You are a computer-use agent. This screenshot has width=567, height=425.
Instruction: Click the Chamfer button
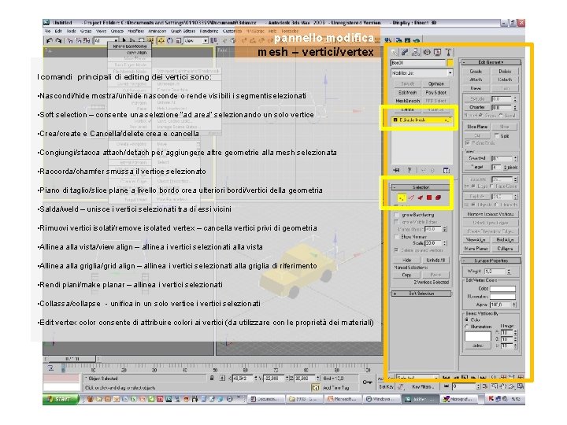[476, 107]
